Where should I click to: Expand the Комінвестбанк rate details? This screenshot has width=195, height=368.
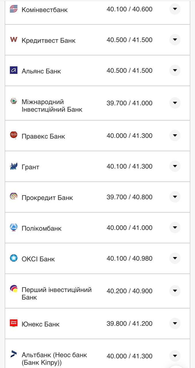point(175,9)
